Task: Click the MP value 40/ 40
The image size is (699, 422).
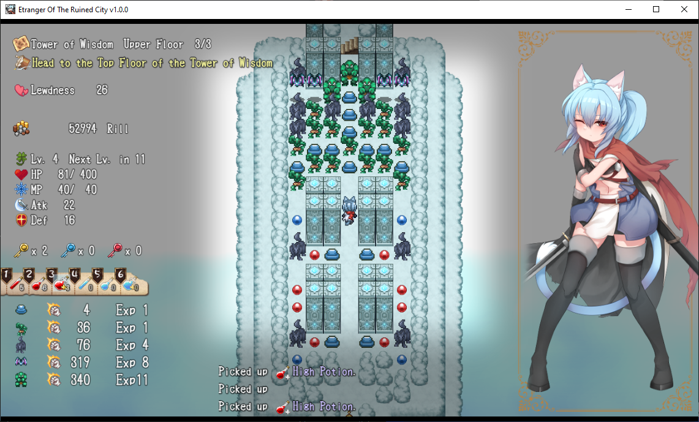Action: click(77, 189)
